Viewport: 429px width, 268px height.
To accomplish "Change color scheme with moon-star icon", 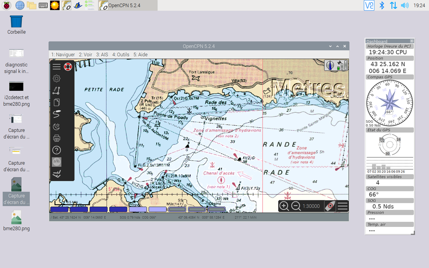I will tap(57, 126).
